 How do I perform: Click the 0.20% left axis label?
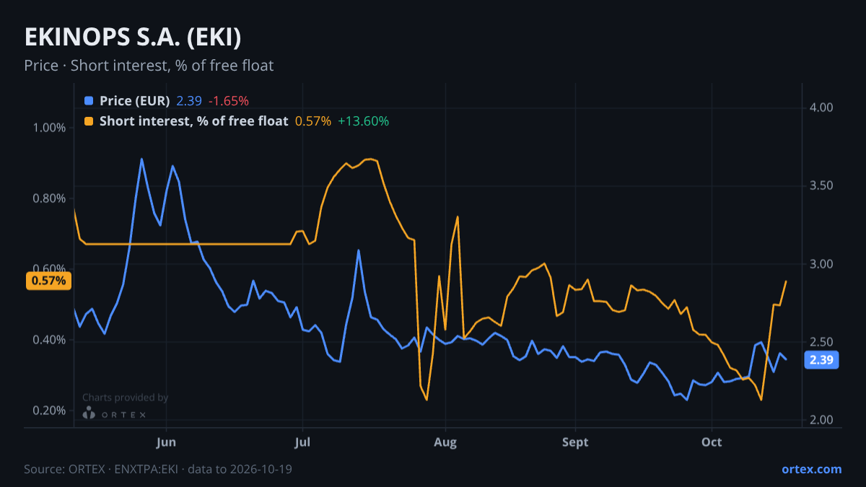coord(49,411)
